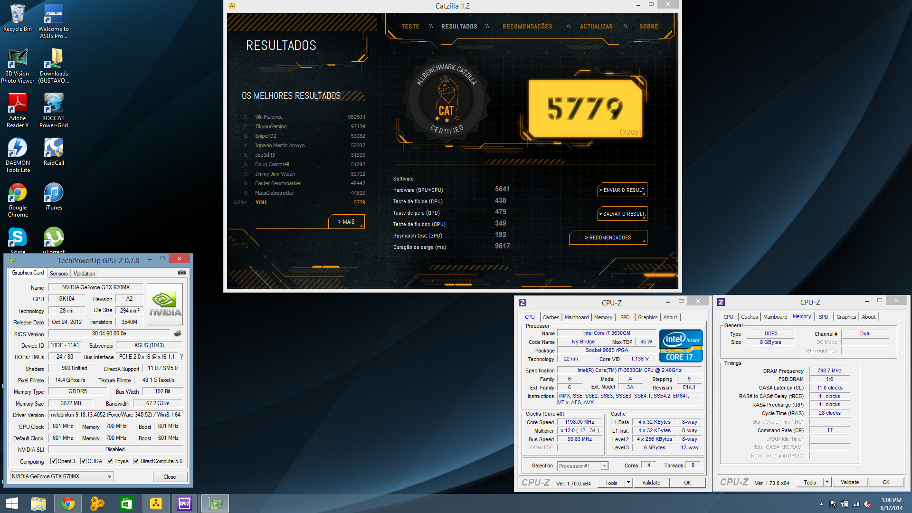This screenshot has width=912, height=513.
Task: Switch to GPU-Z taskbar icon
Action: point(215,503)
